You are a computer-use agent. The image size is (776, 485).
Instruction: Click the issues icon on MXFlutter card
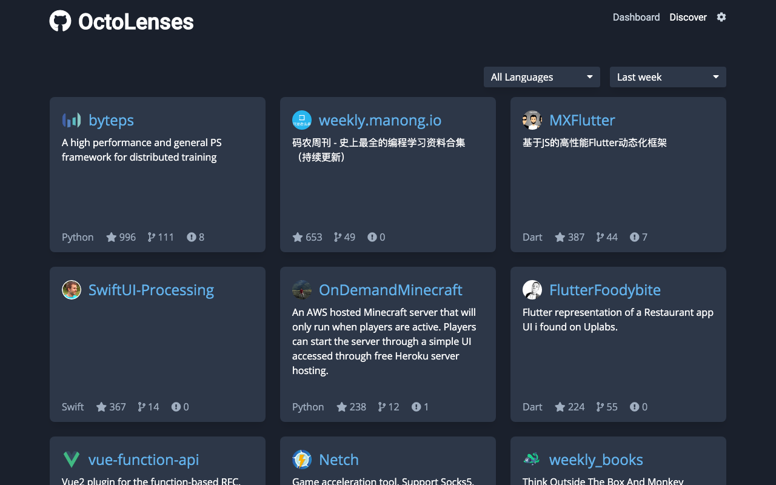[635, 237]
